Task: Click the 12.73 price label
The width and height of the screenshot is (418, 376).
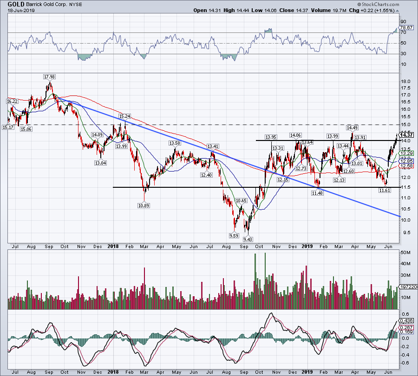Action: (x=301, y=169)
